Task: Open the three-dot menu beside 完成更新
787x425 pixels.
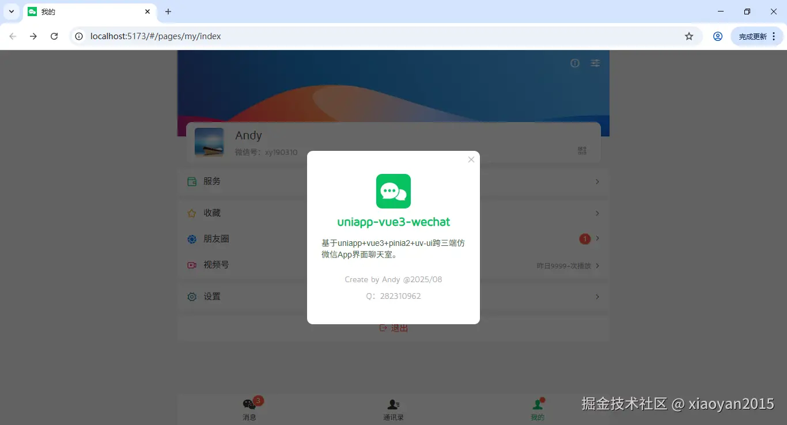Action: 774,36
